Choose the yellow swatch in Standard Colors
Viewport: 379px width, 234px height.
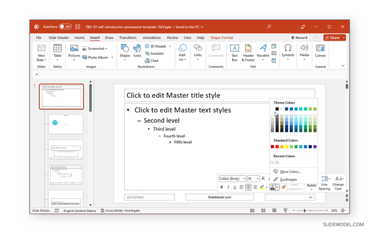[287, 147]
